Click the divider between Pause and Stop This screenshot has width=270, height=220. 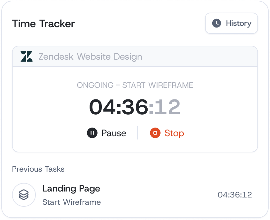click(x=138, y=133)
